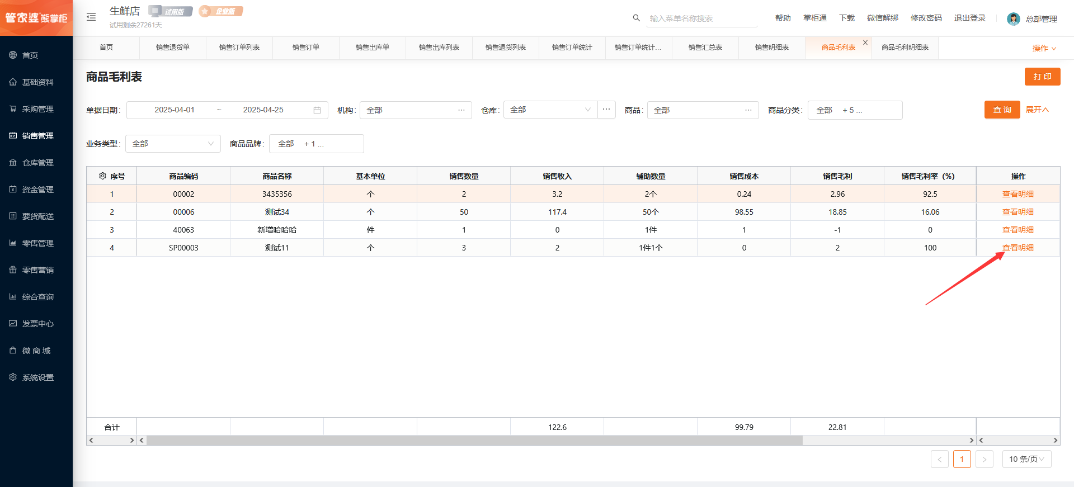Click the 试用版 badge
Viewport: 1074px width, 487px height.
coord(171,11)
